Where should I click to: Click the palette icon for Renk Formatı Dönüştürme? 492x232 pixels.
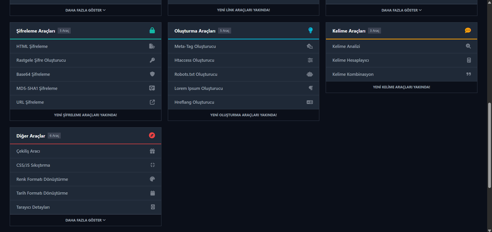[152, 179]
